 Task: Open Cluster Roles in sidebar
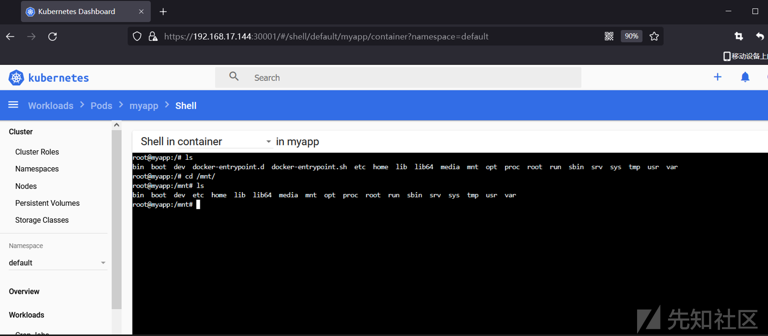(x=37, y=152)
